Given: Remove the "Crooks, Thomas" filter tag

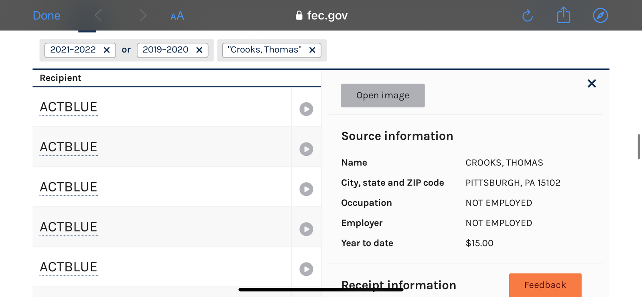Looking at the screenshot, I should (312, 50).
